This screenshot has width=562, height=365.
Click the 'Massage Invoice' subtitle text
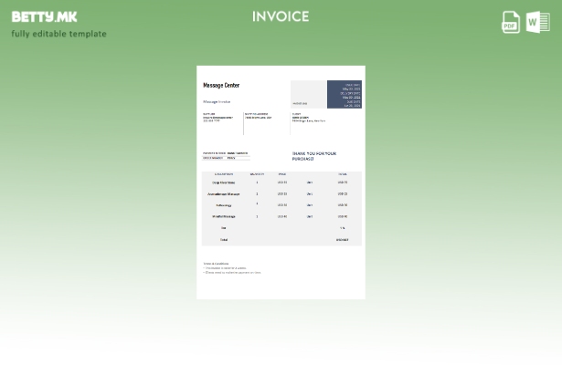tap(217, 101)
